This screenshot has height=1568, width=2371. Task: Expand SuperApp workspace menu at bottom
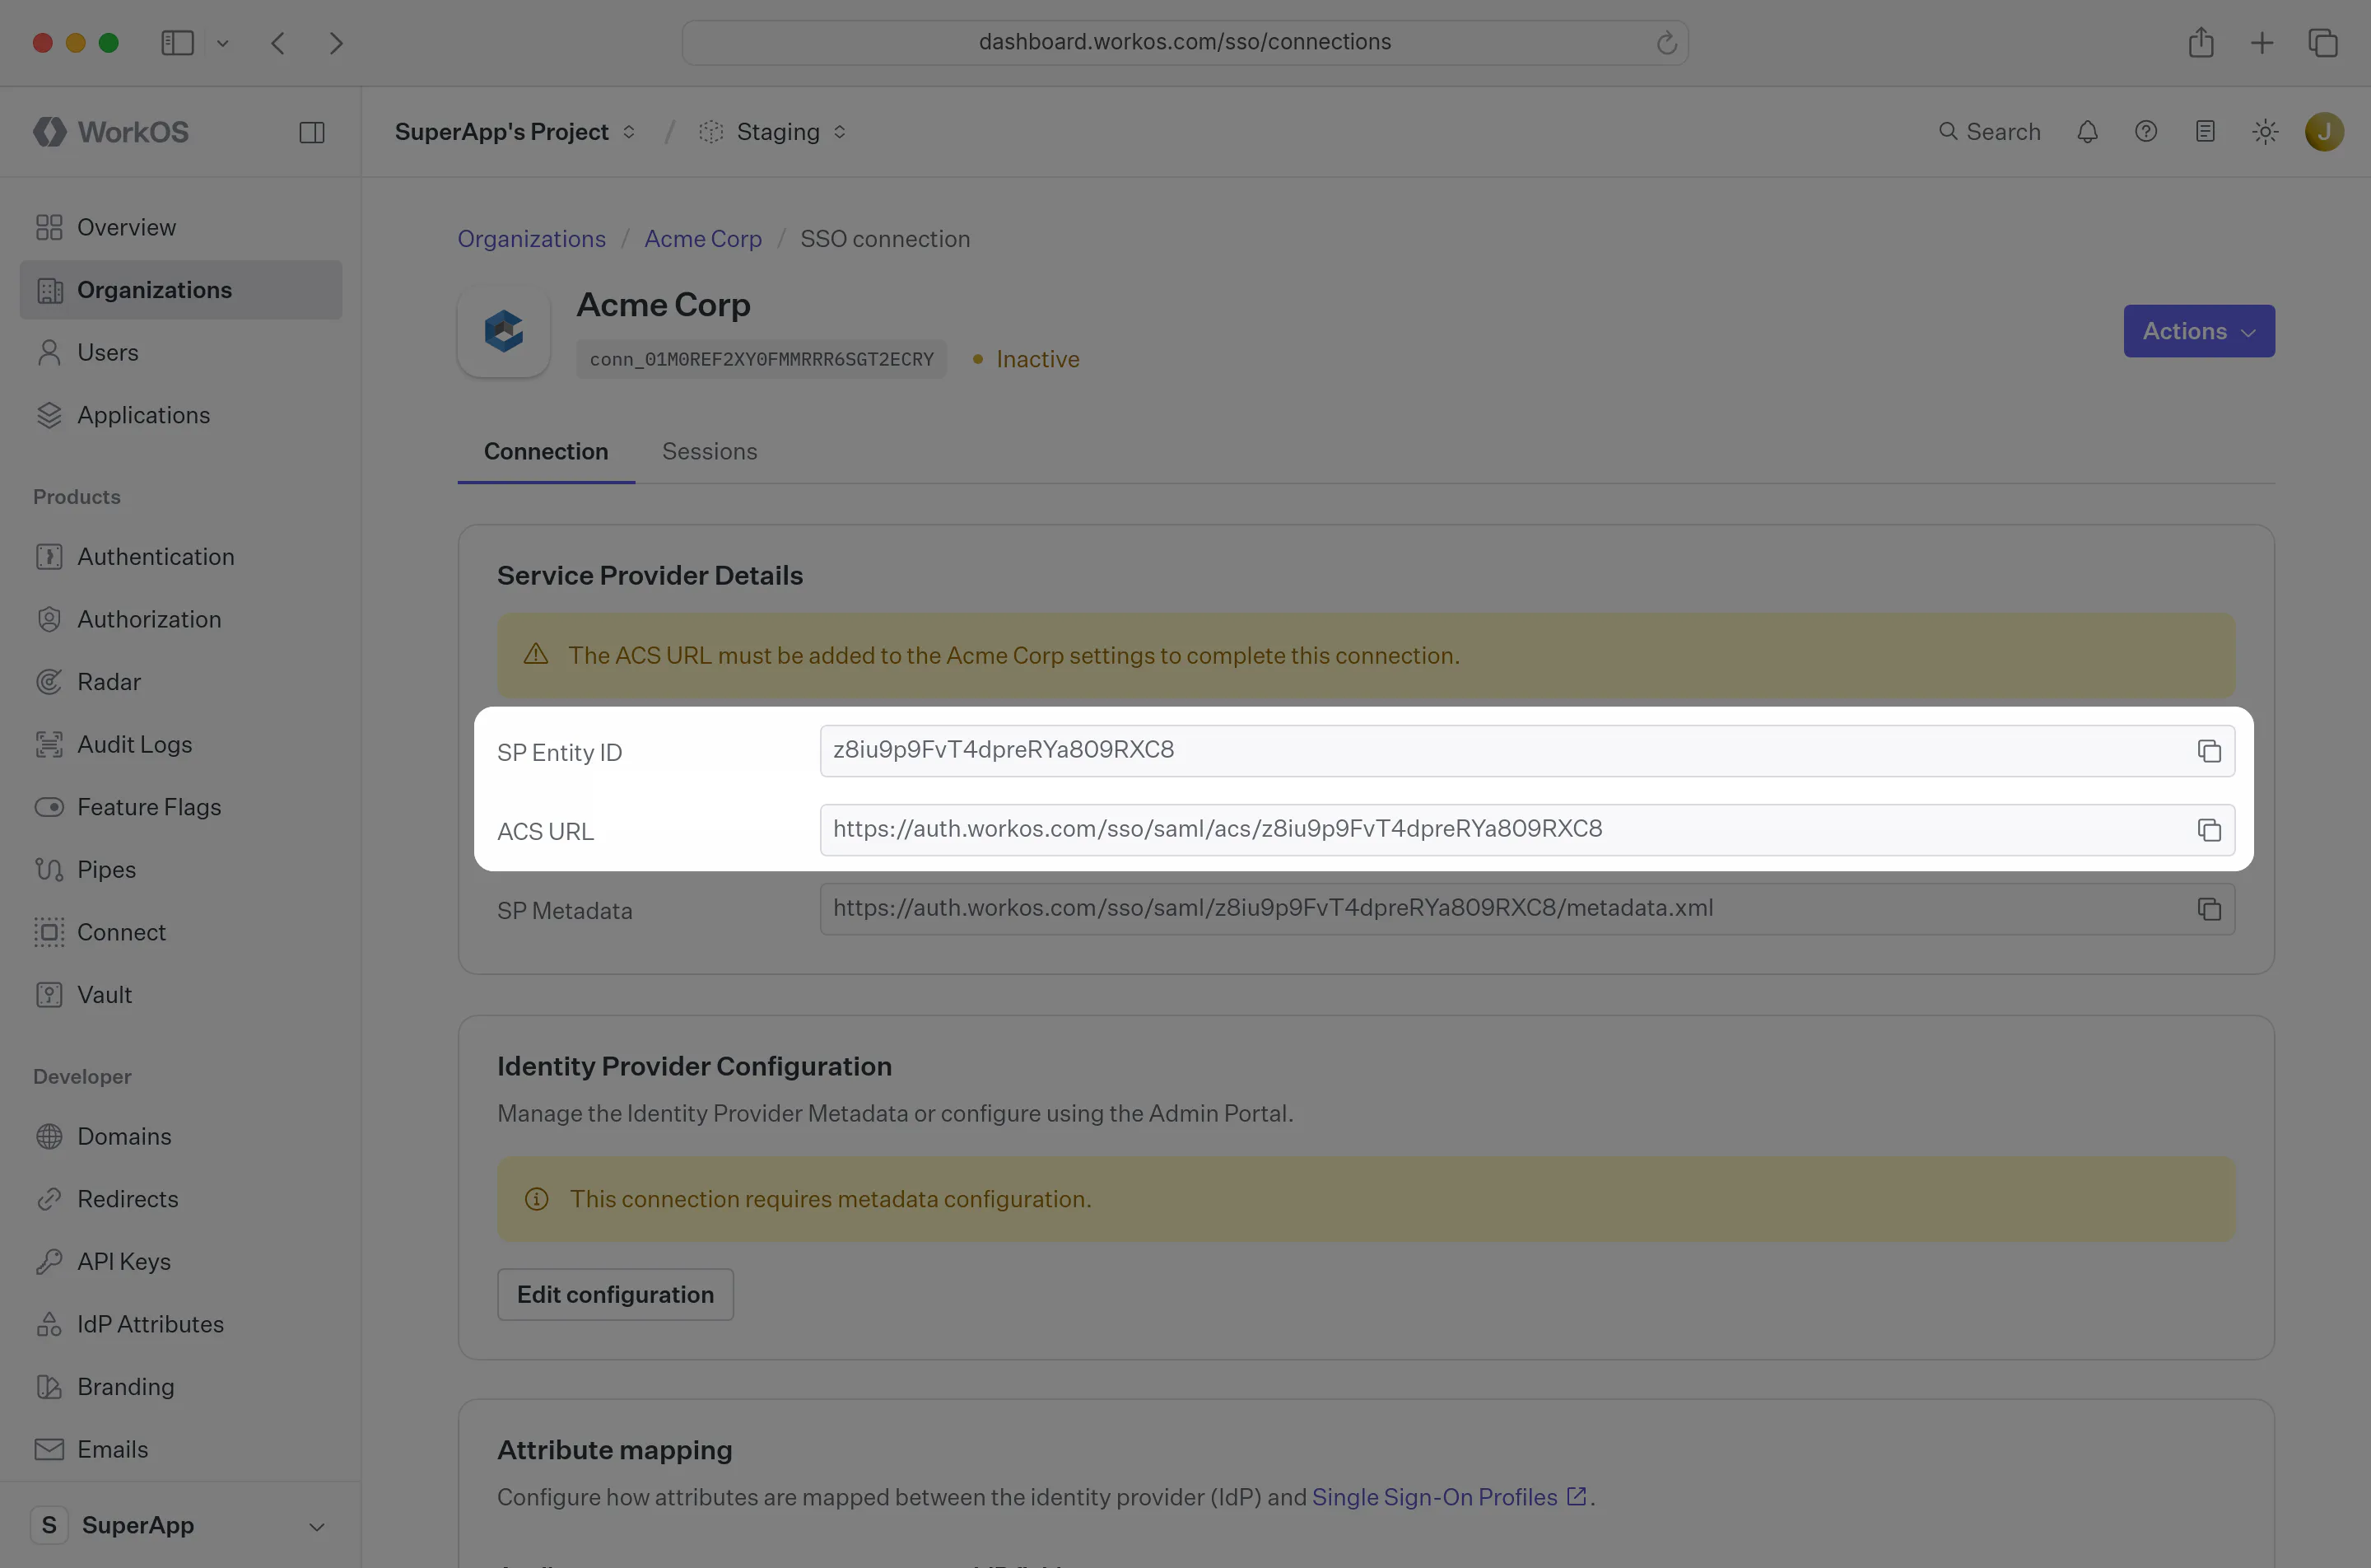point(181,1525)
